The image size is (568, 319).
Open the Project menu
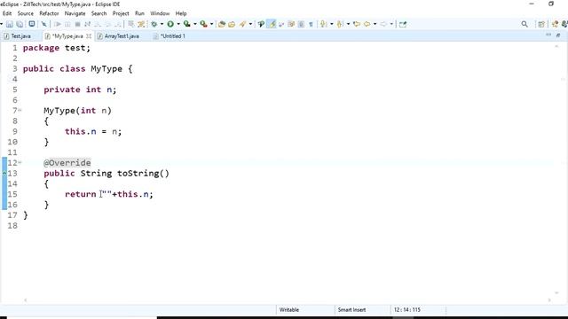pos(121,13)
